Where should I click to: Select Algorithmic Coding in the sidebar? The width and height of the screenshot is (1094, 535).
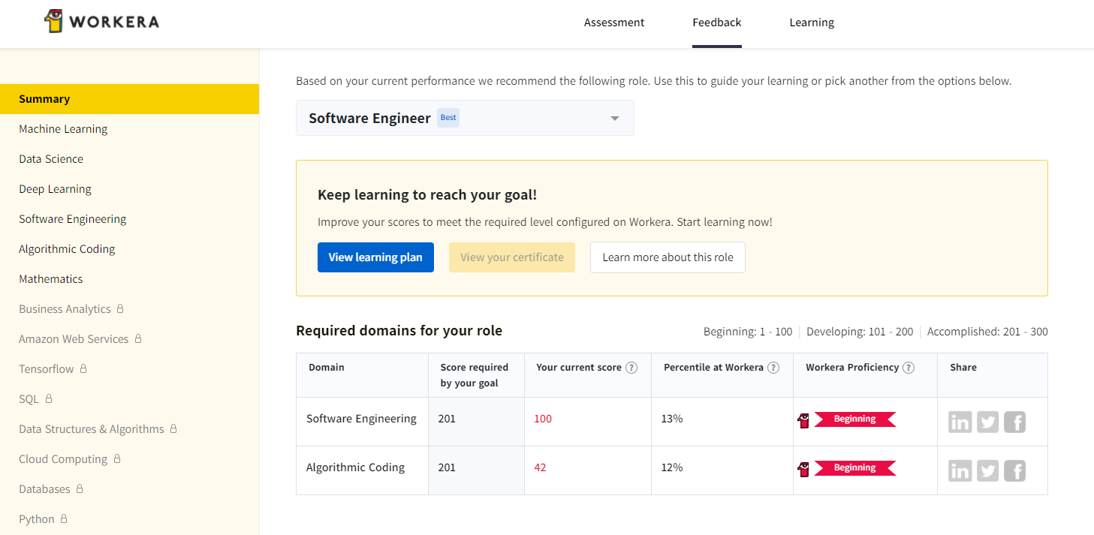[x=67, y=249]
